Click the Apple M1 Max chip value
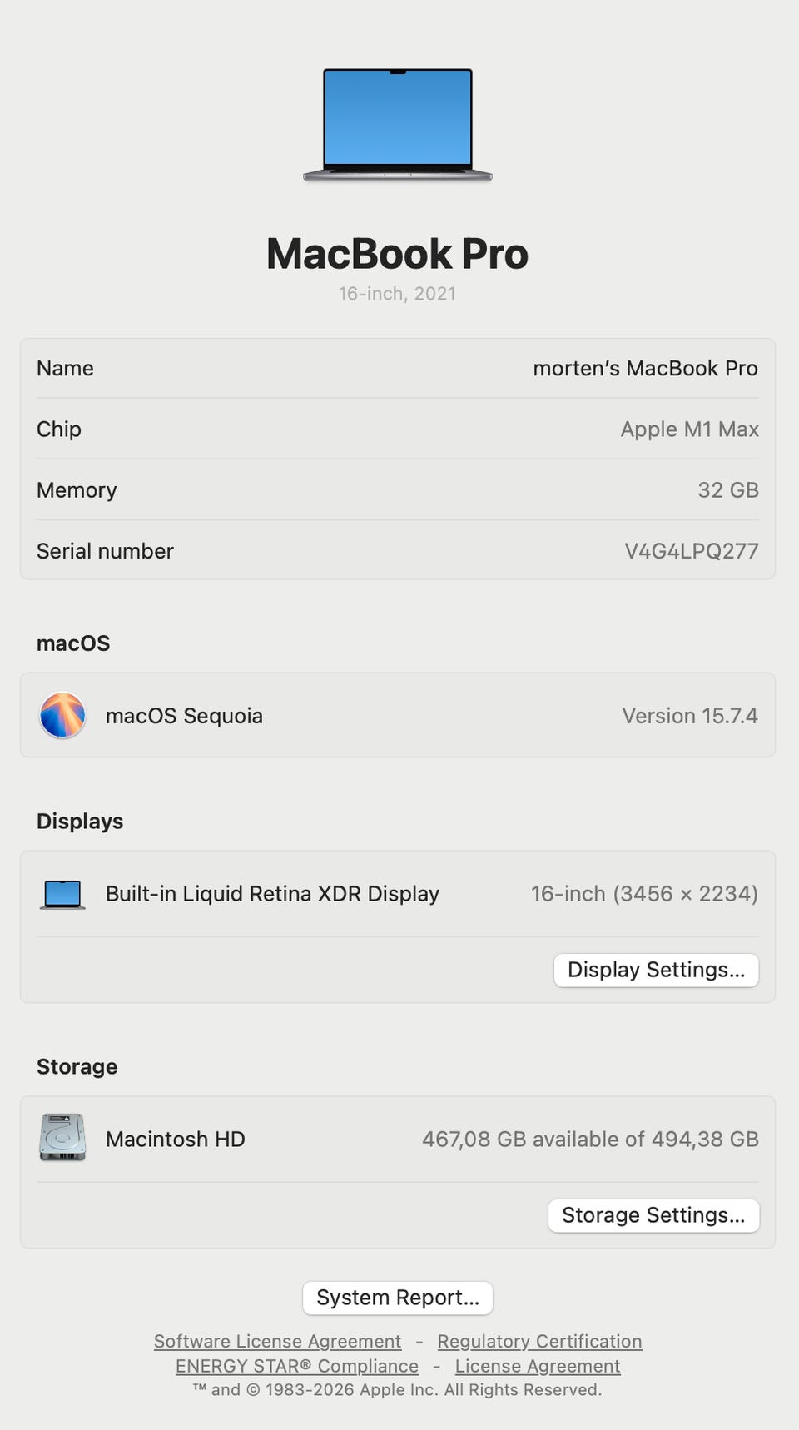Screen dimensions: 799x1430 [689, 429]
